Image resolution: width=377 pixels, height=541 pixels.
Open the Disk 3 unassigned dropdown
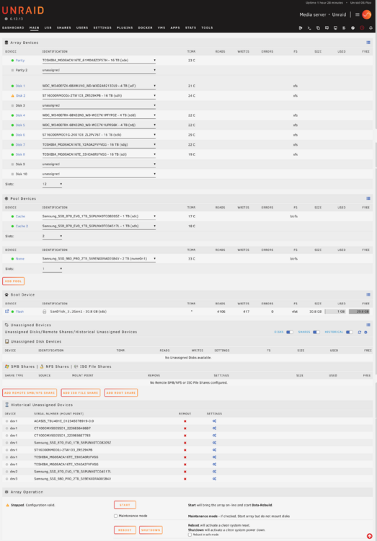(x=99, y=105)
